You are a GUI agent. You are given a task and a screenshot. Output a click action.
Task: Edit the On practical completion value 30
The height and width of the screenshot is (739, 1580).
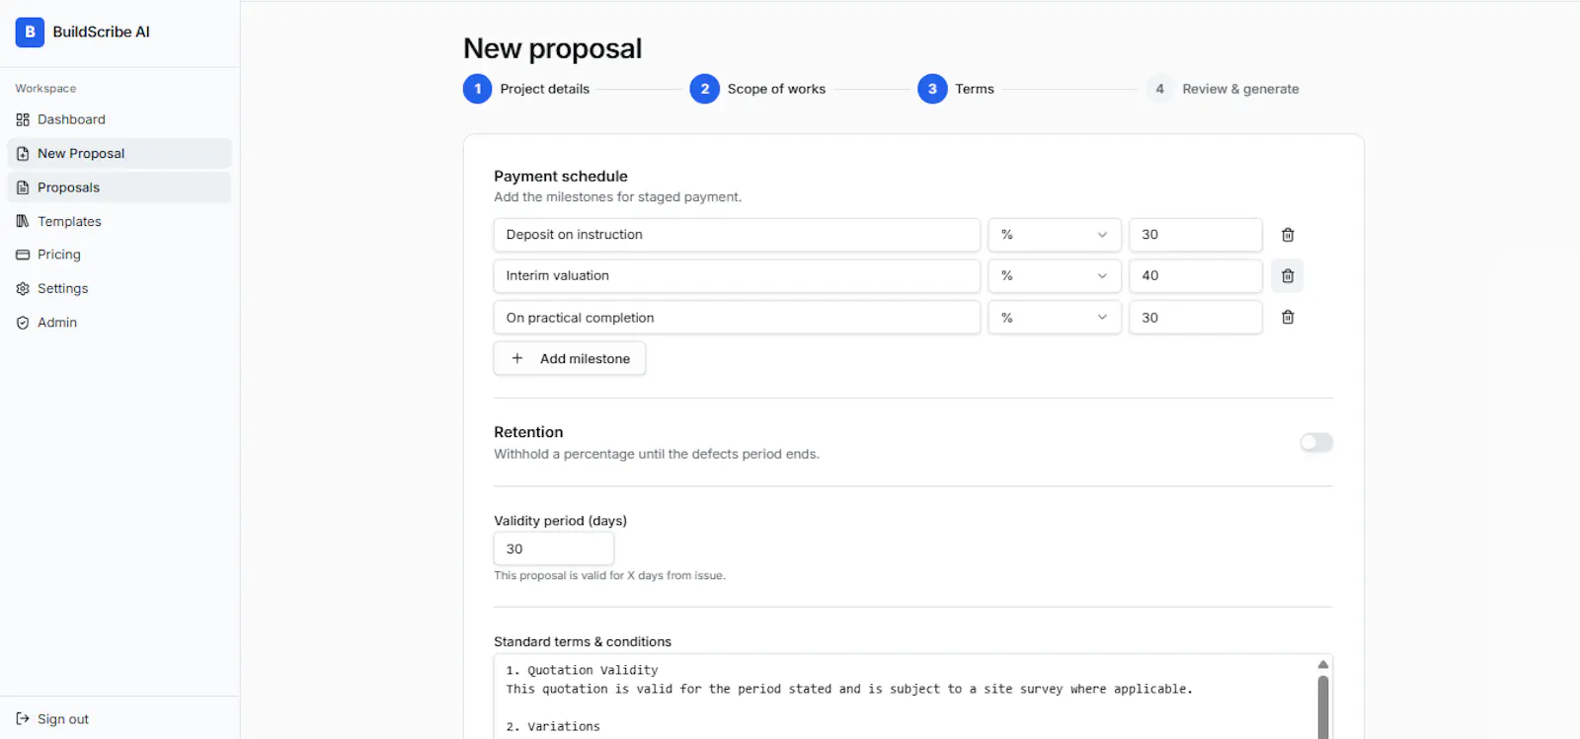(1196, 318)
